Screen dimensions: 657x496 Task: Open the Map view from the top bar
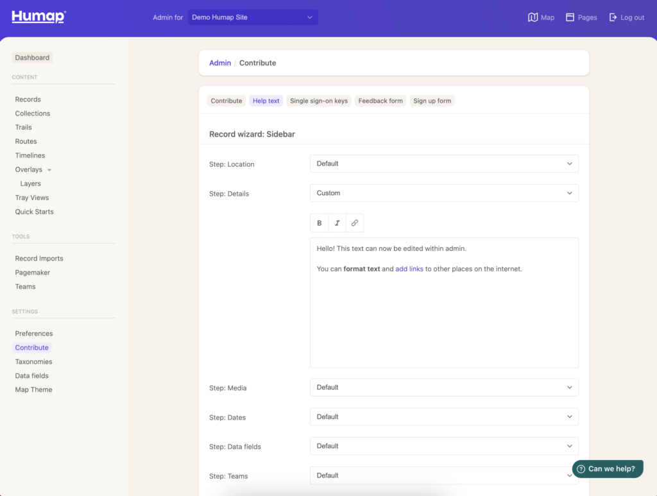click(x=541, y=17)
